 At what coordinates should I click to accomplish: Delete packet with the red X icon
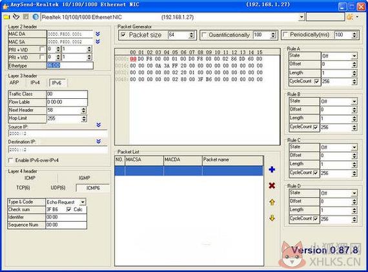click(x=272, y=186)
